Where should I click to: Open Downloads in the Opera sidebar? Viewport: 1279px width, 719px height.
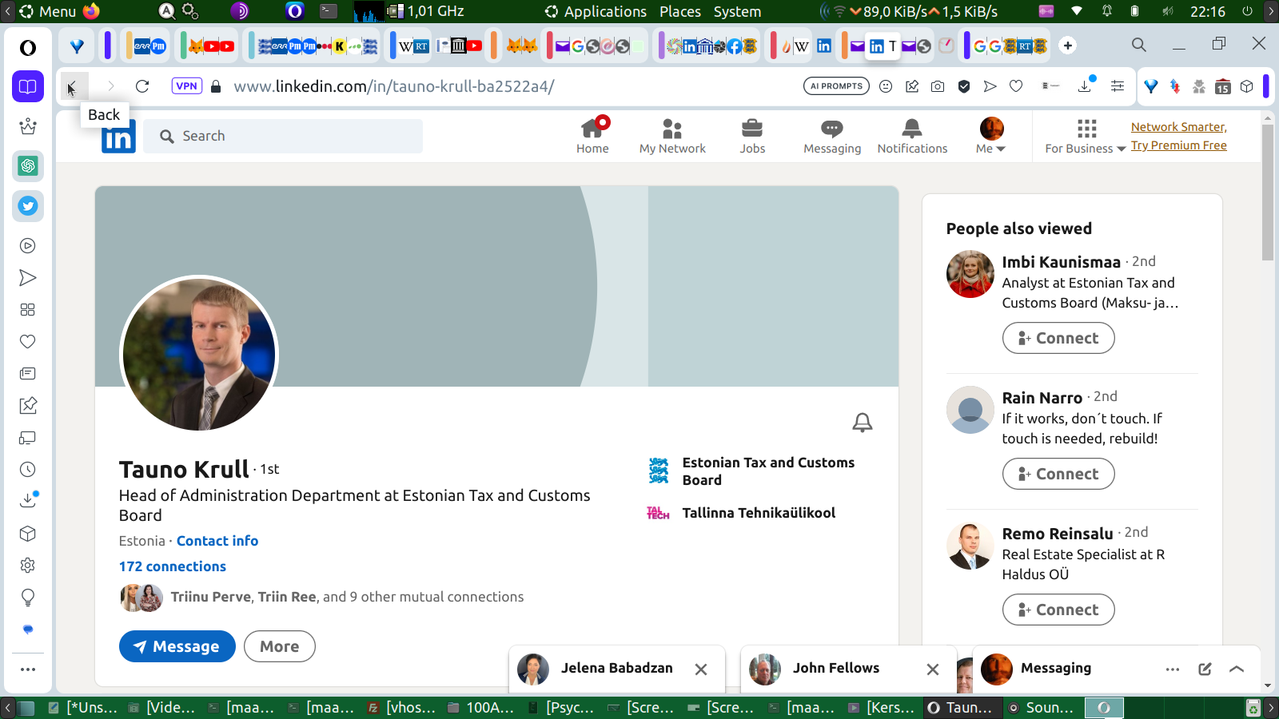[28, 501]
